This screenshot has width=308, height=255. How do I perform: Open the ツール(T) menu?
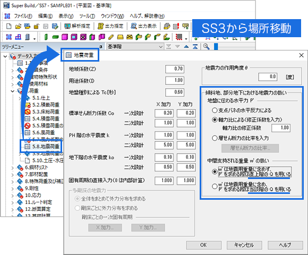(87, 16)
